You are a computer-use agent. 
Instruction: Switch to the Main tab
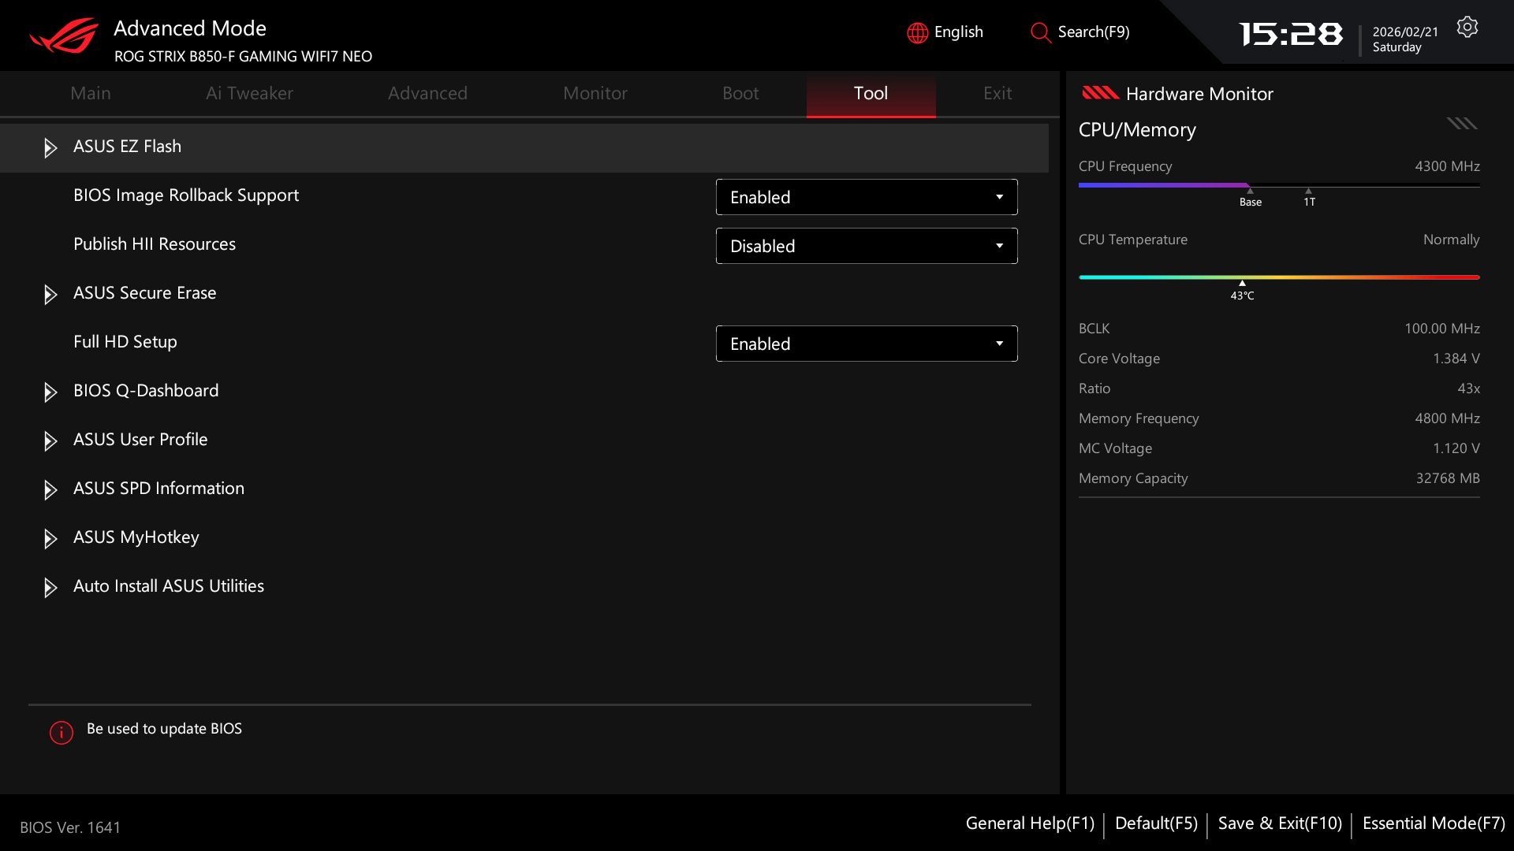coord(91,93)
